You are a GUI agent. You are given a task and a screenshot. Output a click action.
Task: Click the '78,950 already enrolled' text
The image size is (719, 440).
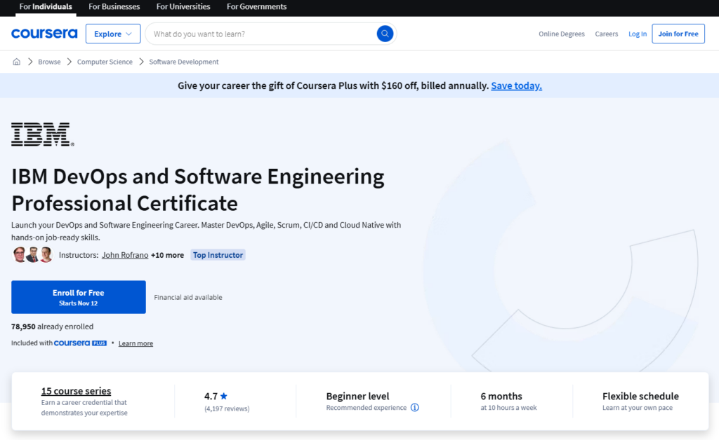click(x=52, y=326)
